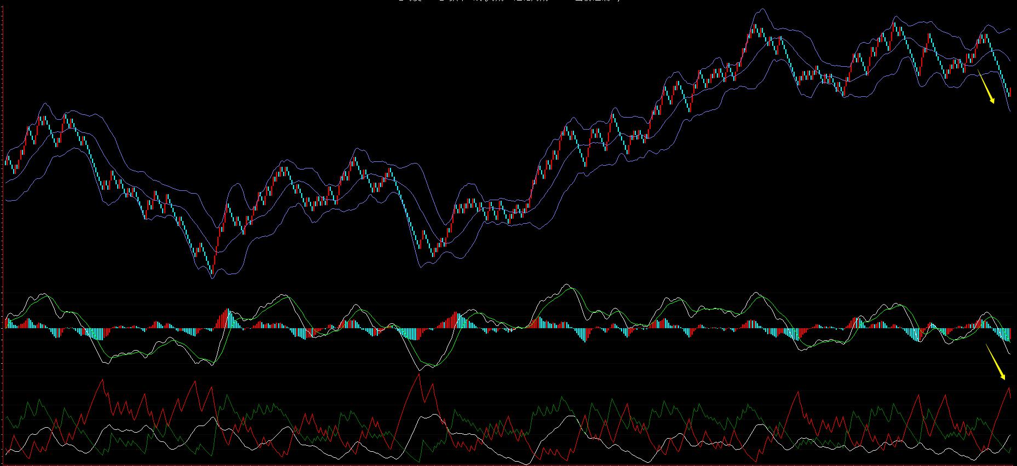The height and width of the screenshot is (466, 1017).
Task: Click the upper Bollinger band's right end
Action: pos(1010,30)
